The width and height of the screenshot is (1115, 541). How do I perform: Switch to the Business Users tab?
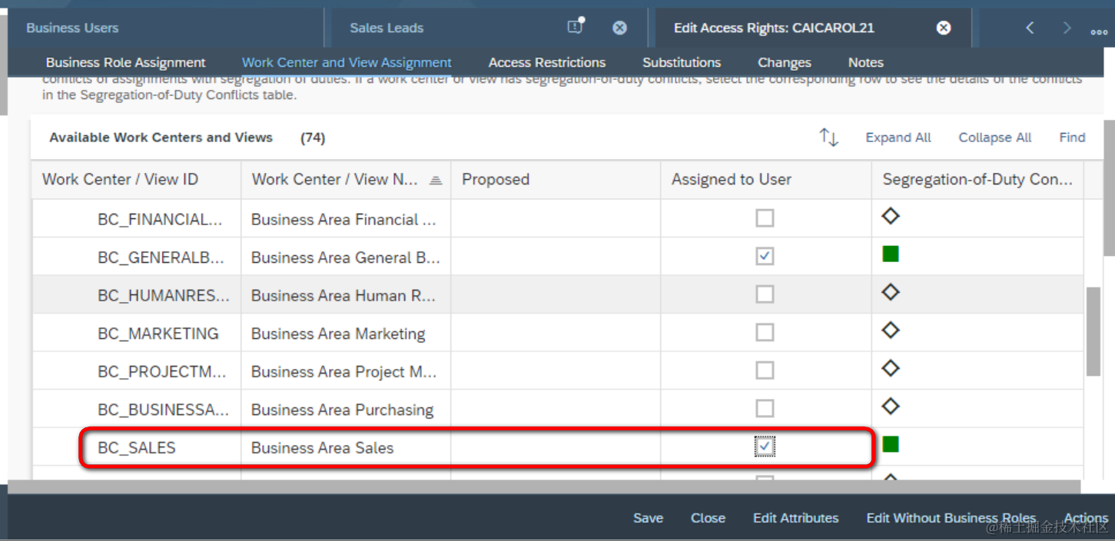[72, 28]
